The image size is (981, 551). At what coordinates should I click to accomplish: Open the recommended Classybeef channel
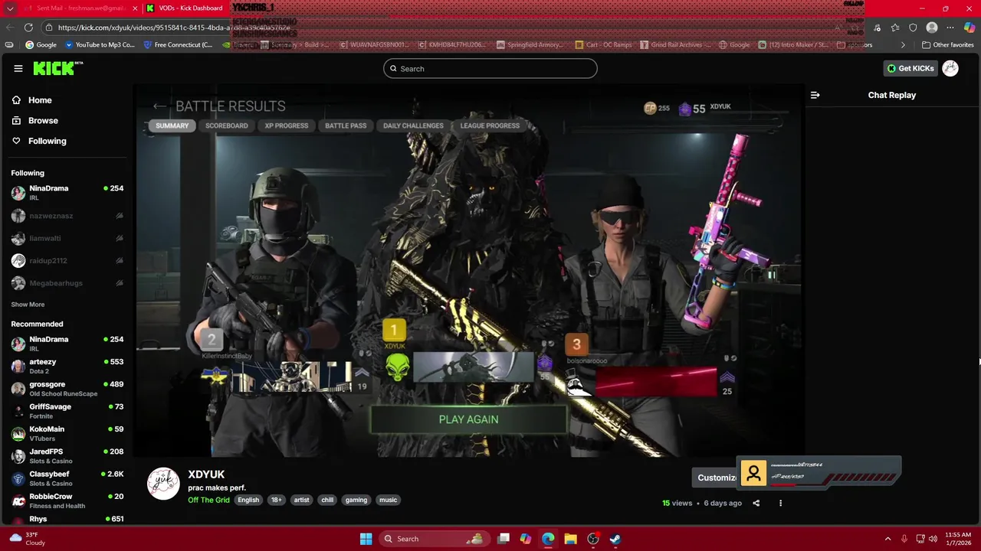coord(67,478)
